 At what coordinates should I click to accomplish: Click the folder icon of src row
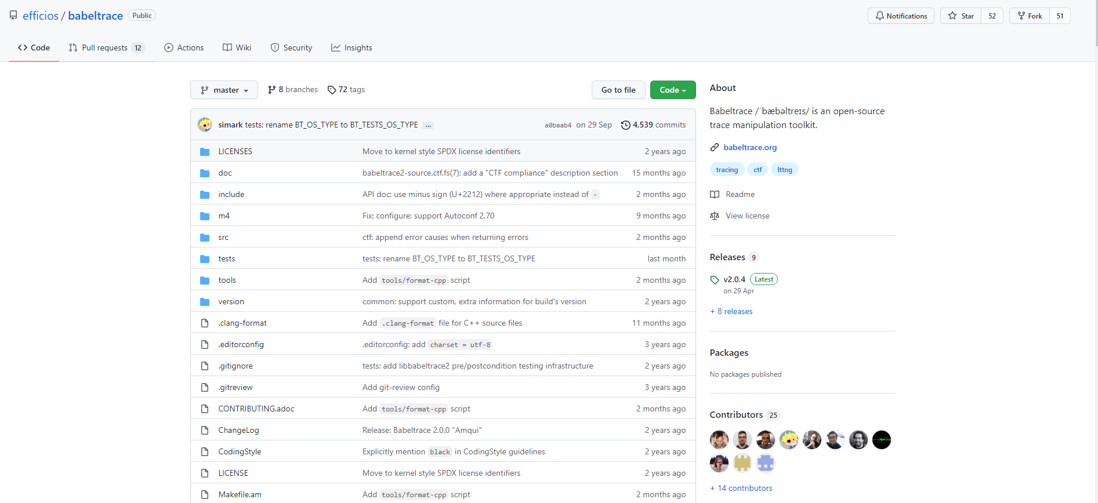click(x=205, y=238)
